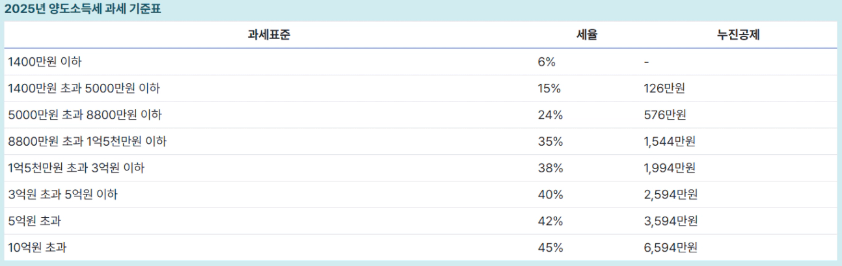842x266 pixels.
Task: Click the 과세표준 column header
Action: (269, 35)
